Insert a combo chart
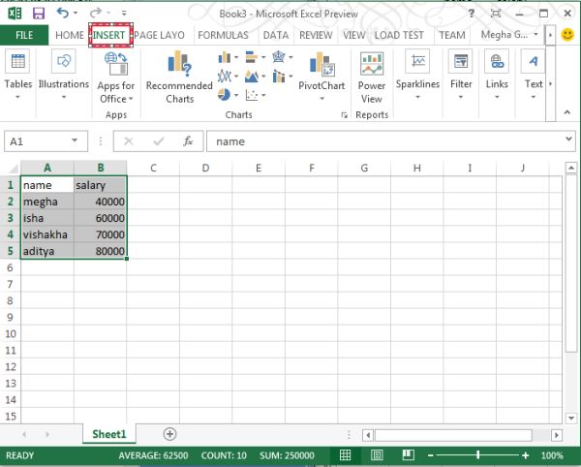The height and width of the screenshot is (467, 581). [279, 77]
